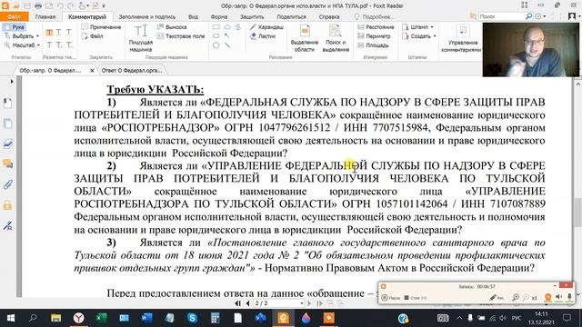
Task: Open Поиск и выделение search highlight
Action: click(x=336, y=38)
